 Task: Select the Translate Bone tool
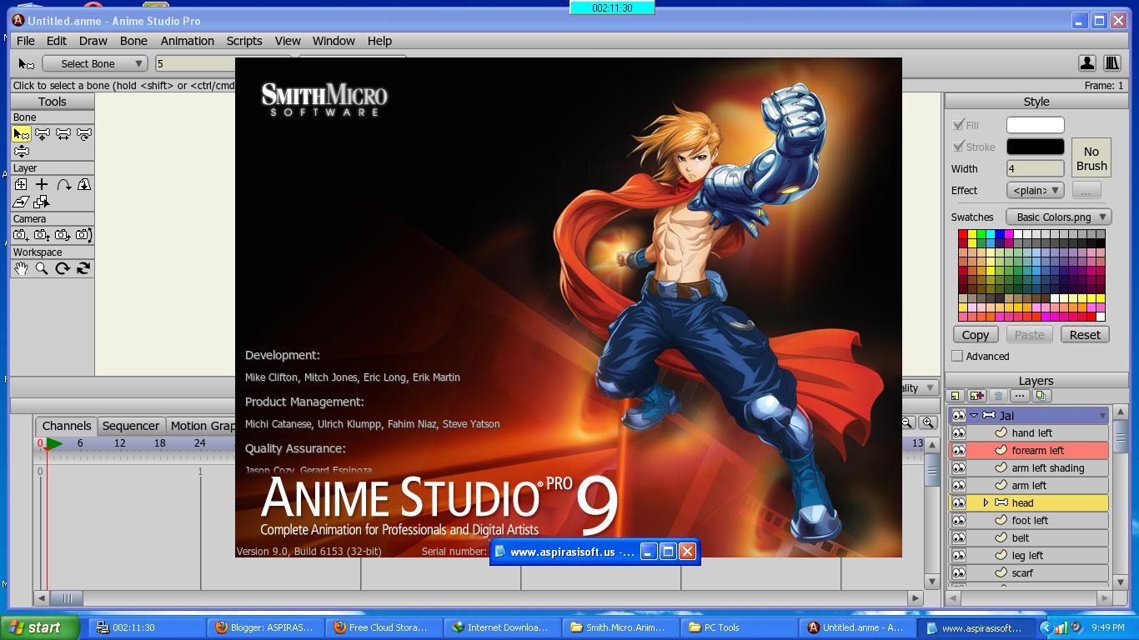coord(42,134)
